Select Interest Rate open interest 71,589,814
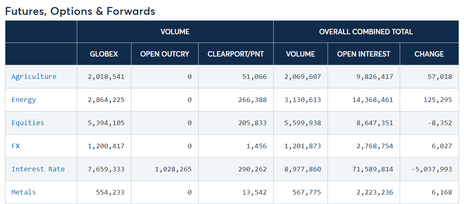 coord(373,169)
